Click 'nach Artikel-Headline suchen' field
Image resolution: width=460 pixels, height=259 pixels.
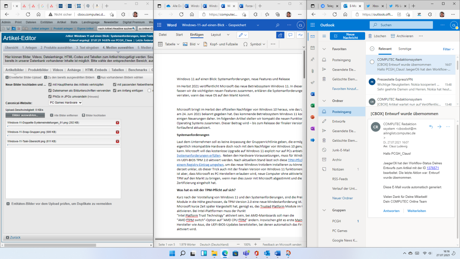tap(116, 28)
